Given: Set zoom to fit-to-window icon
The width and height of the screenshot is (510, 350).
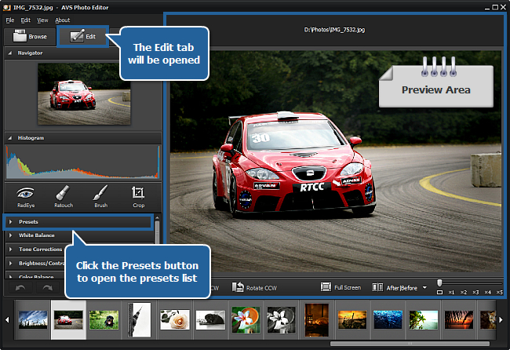Looking at the screenshot, I should (x=439, y=292).
